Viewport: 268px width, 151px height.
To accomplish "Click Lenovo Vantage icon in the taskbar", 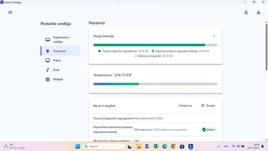I will (x=191, y=146).
